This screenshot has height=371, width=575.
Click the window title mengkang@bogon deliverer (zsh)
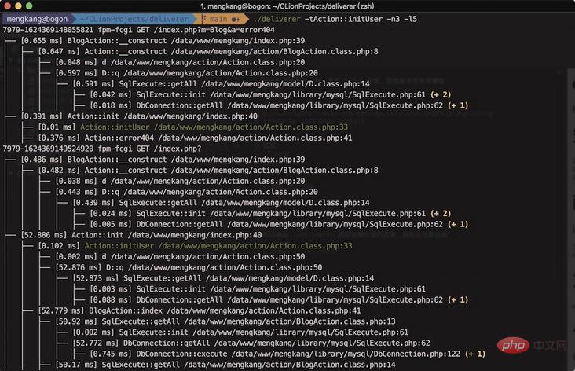pos(287,6)
